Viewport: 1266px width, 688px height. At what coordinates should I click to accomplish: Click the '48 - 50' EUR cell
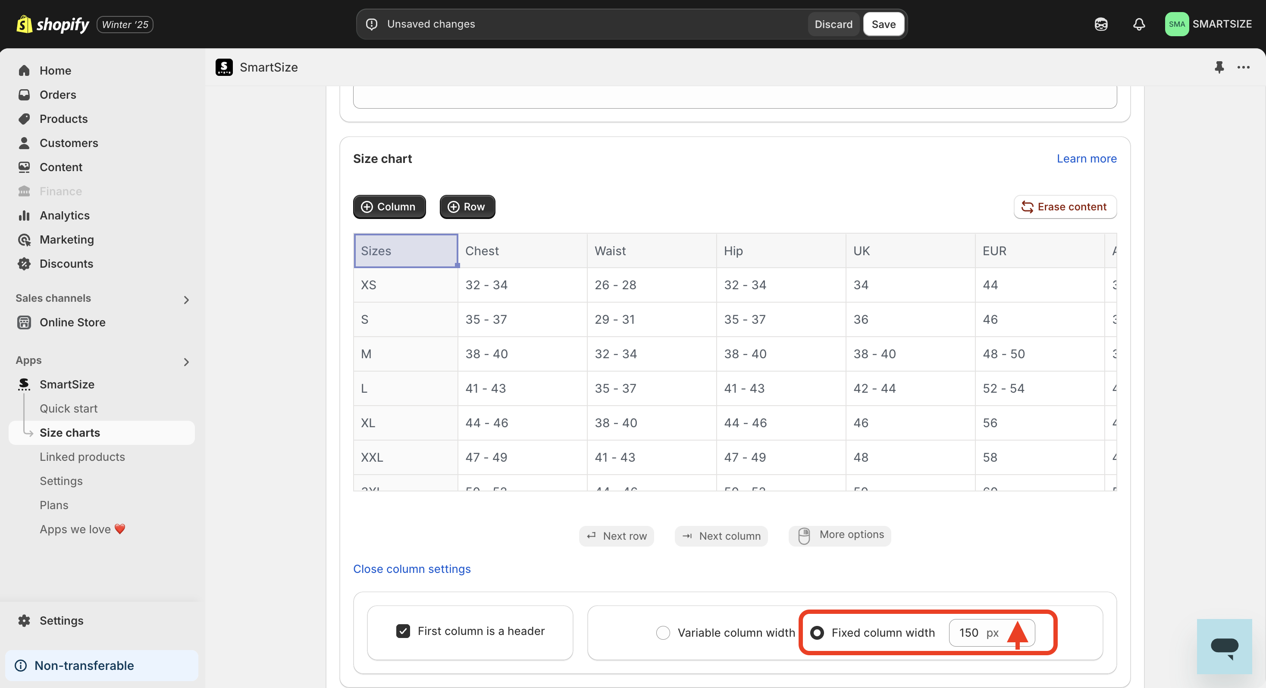[x=1040, y=354]
